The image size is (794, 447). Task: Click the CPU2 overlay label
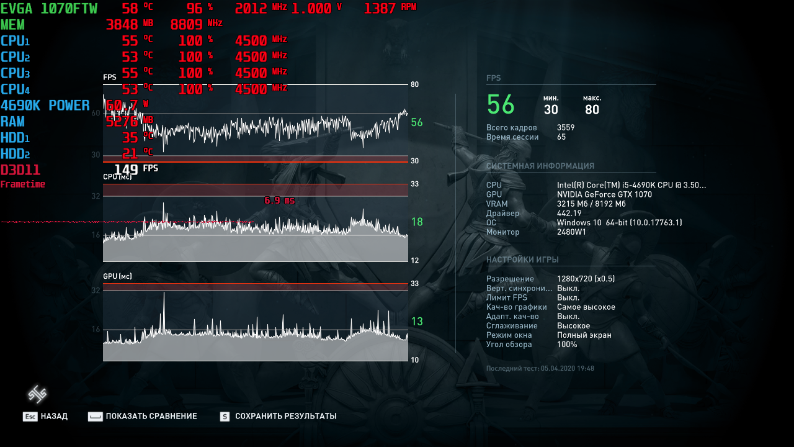tap(15, 57)
